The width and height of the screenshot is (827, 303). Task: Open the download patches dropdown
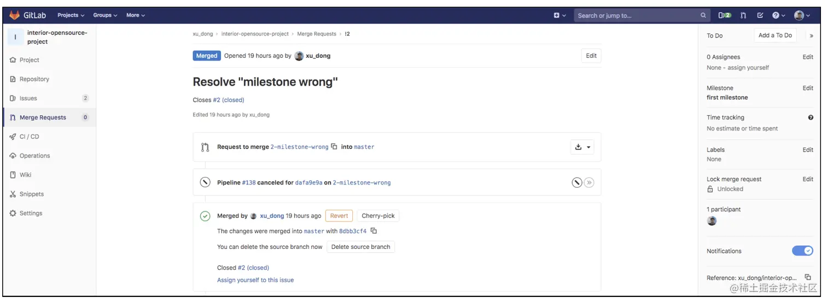point(582,147)
